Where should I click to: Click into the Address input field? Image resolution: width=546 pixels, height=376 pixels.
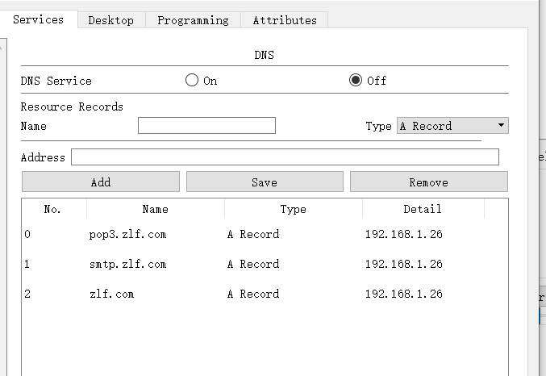285,157
